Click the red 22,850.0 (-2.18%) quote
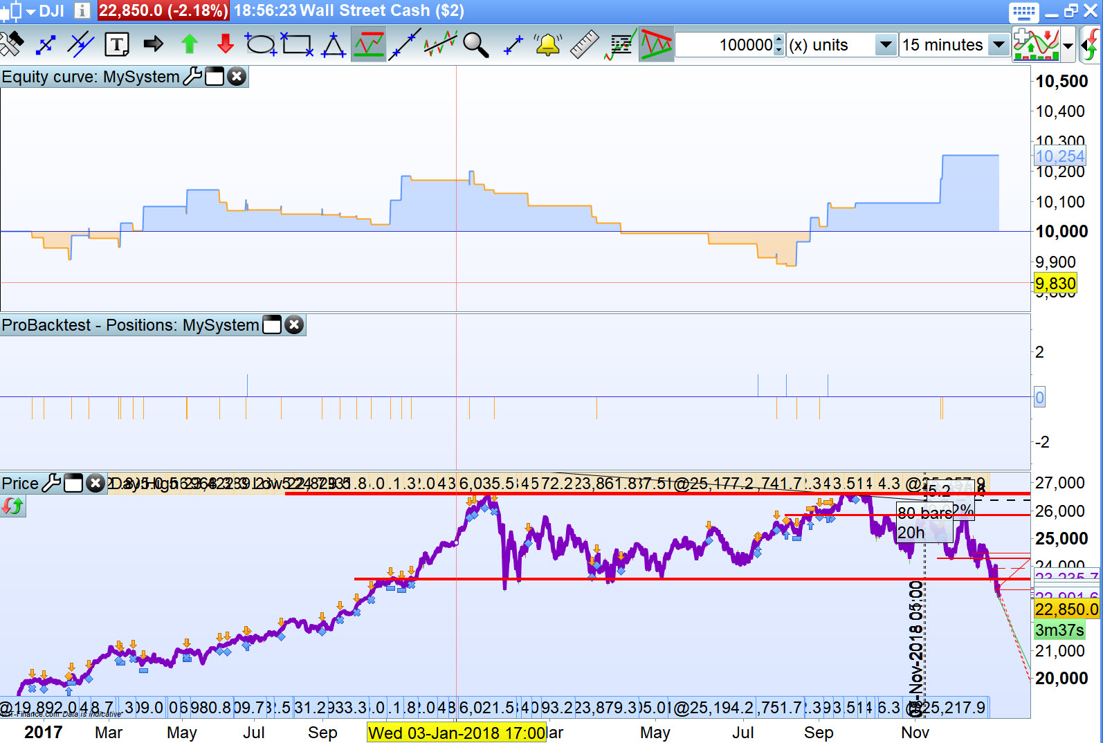This screenshot has width=1103, height=743. point(163,10)
